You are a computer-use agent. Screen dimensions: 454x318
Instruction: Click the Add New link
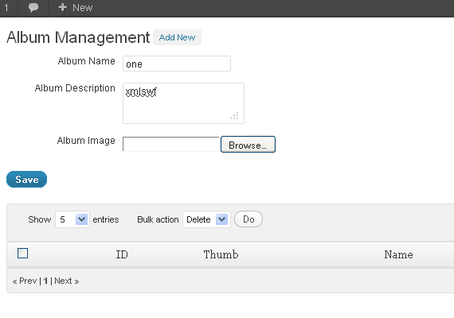pos(177,37)
